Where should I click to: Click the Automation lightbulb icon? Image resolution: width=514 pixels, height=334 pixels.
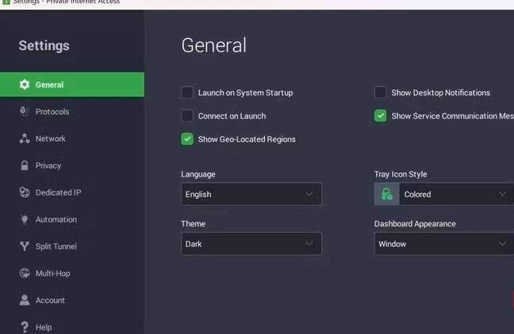(x=25, y=219)
